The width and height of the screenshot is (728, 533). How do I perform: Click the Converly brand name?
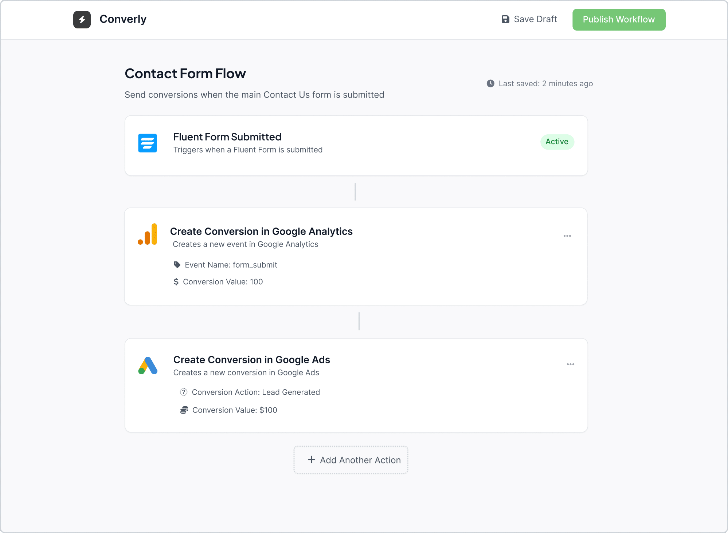click(123, 19)
